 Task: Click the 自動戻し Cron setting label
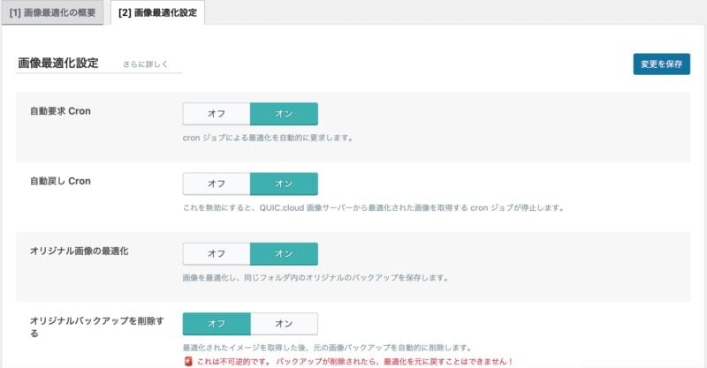pos(61,181)
